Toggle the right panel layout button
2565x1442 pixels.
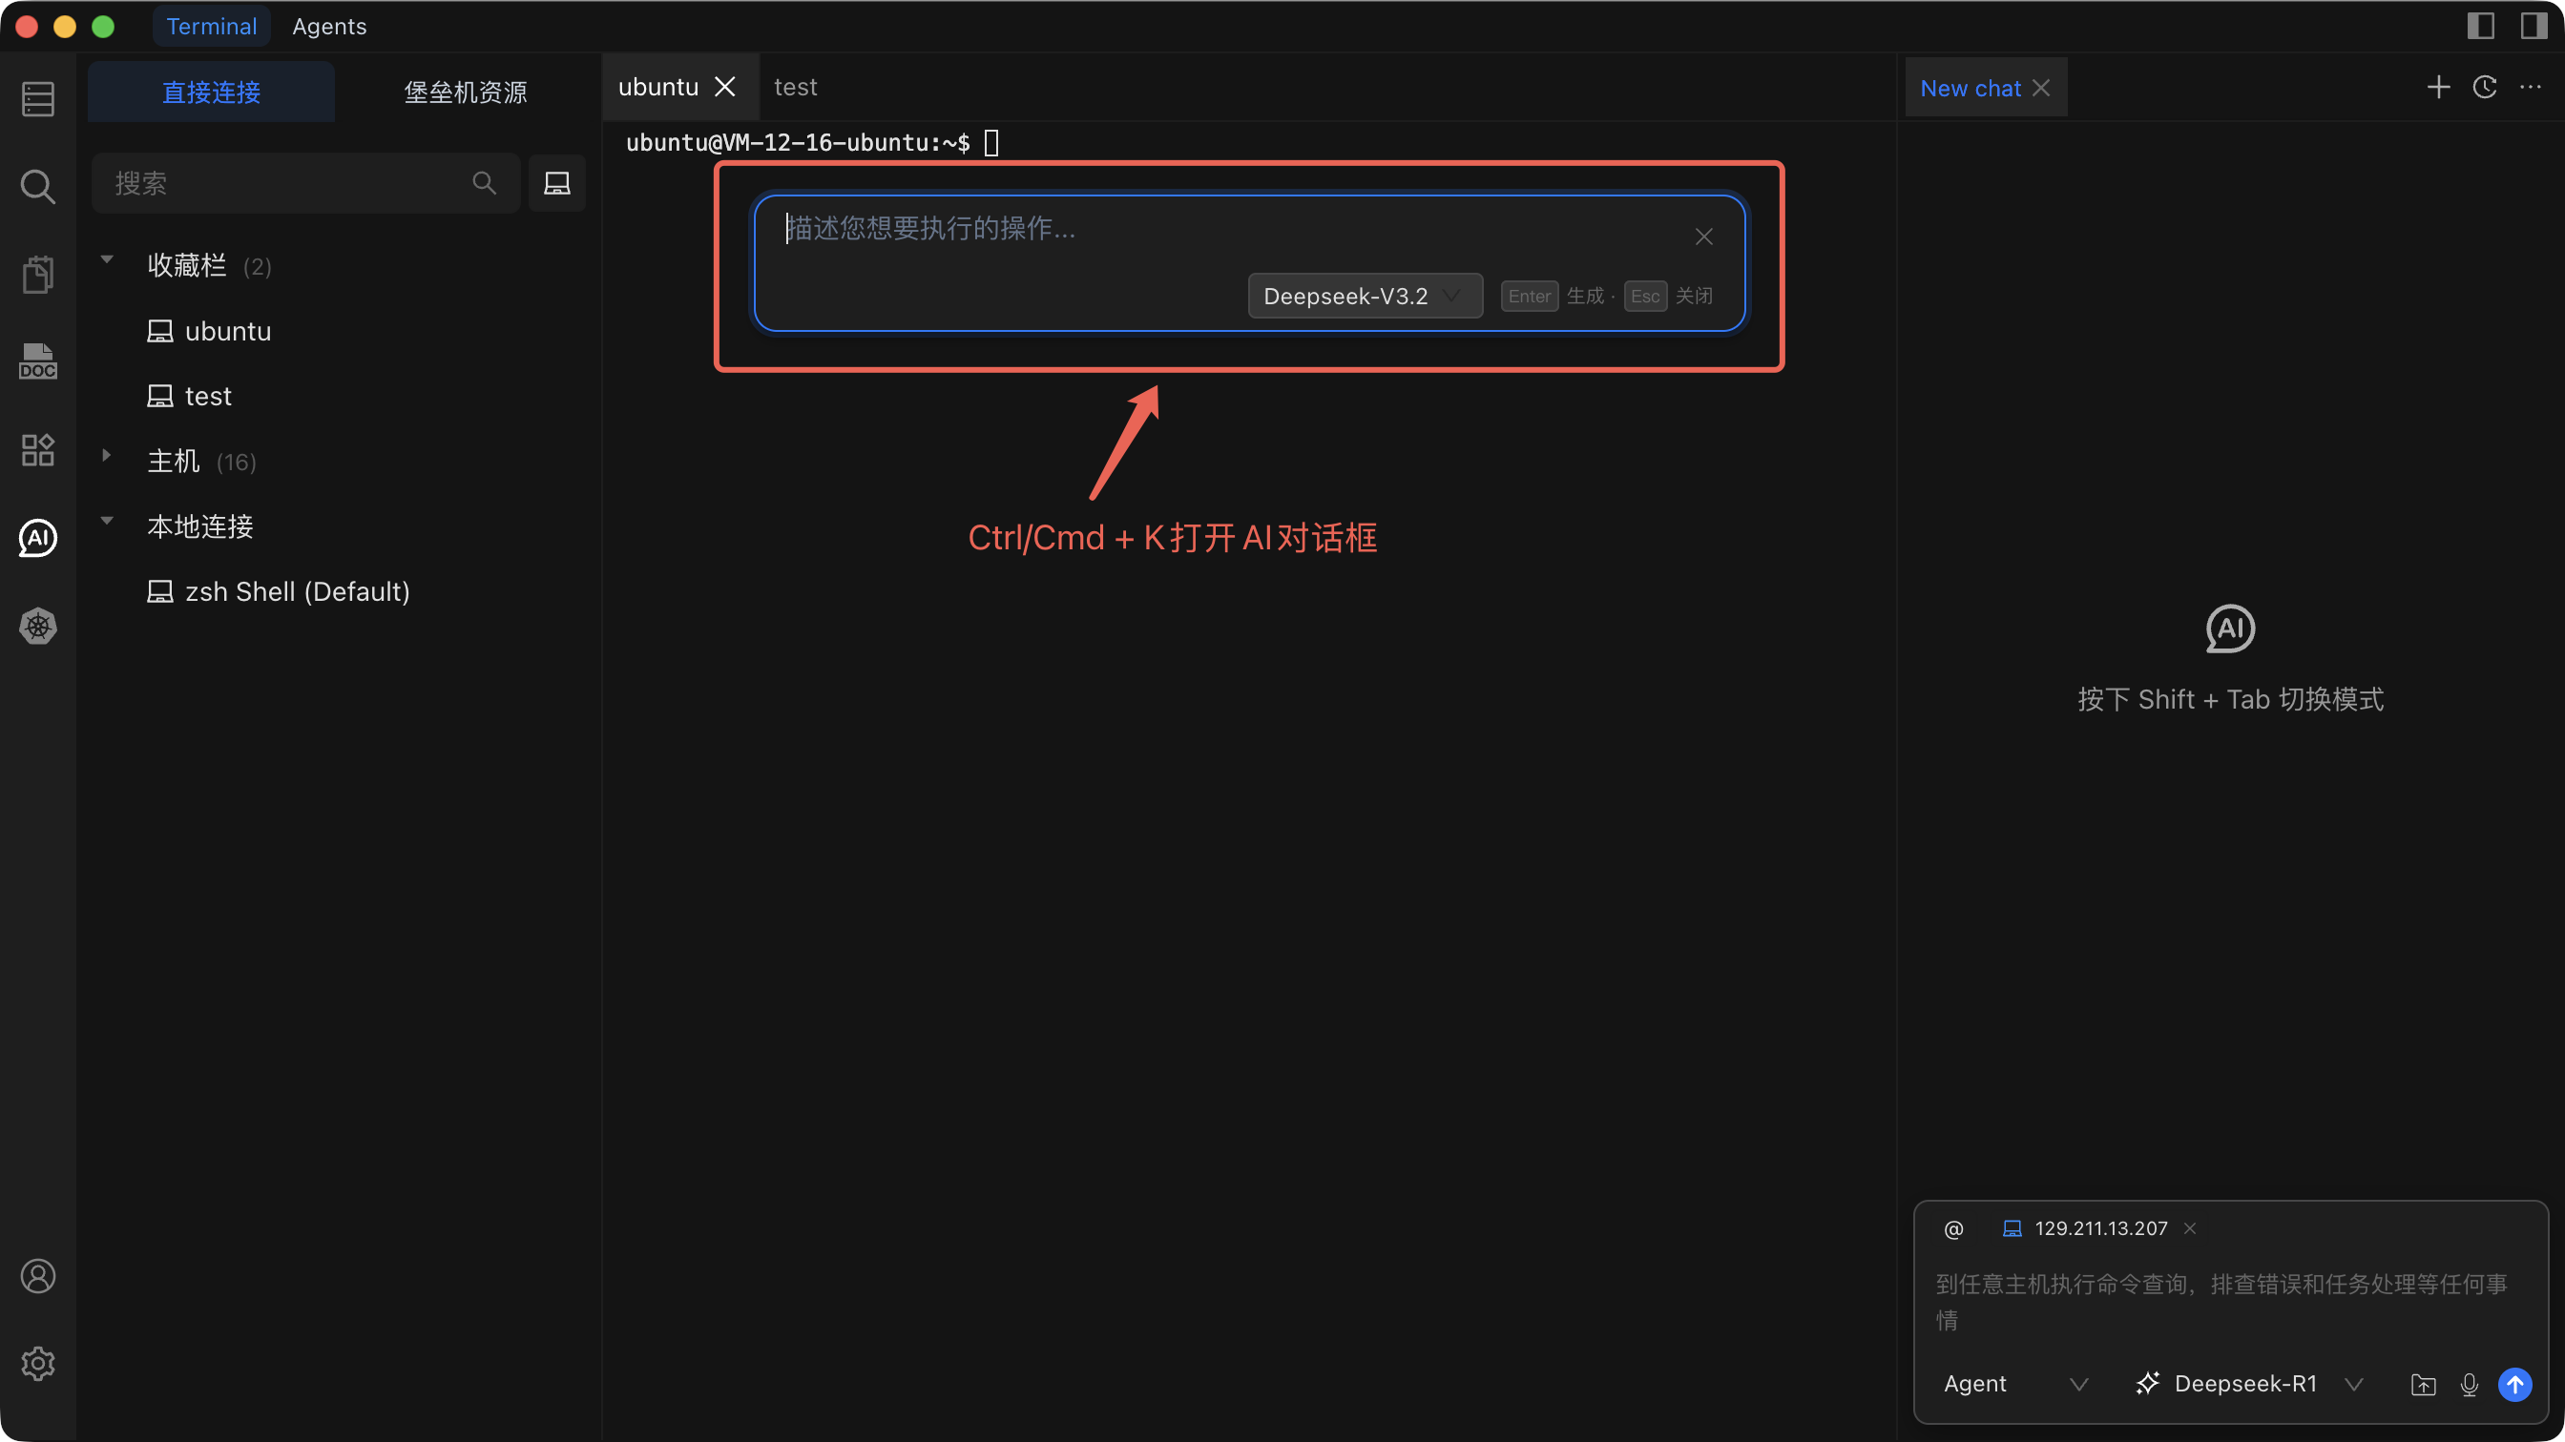point(2534,26)
